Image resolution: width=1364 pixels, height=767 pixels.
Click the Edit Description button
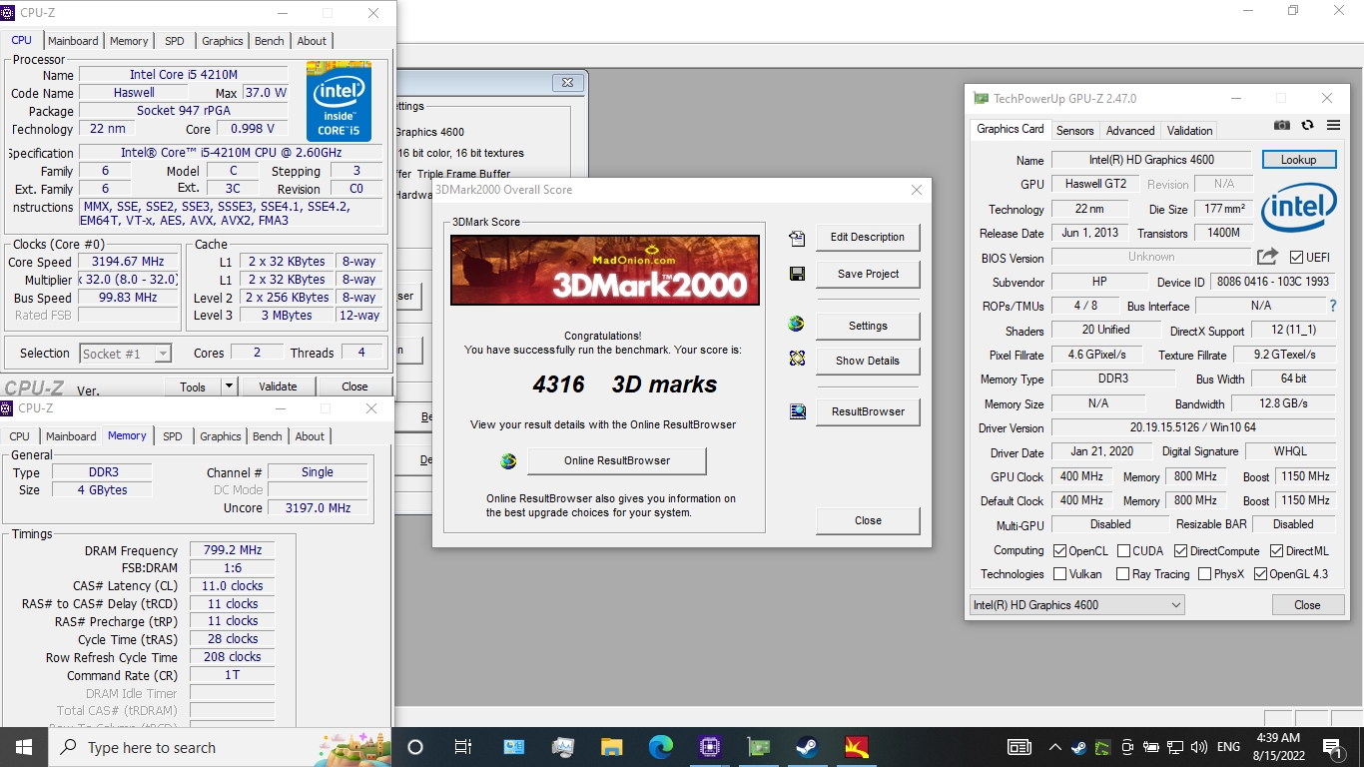click(x=868, y=237)
